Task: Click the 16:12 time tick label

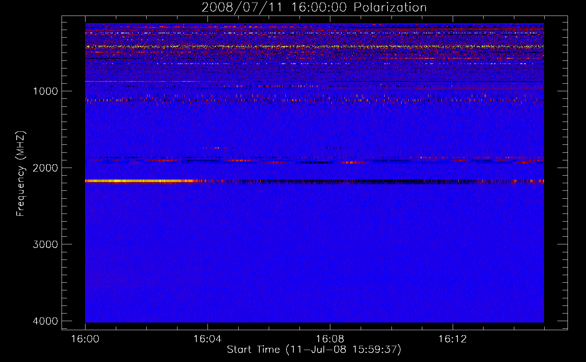Action: click(452, 339)
